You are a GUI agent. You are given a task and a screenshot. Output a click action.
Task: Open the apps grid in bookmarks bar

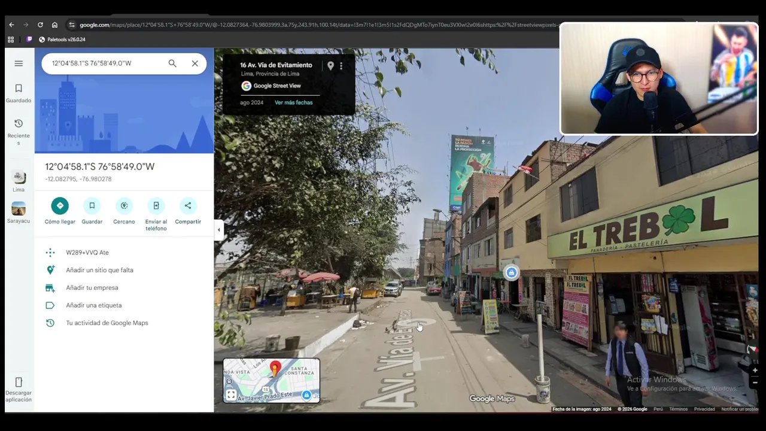tap(11, 40)
